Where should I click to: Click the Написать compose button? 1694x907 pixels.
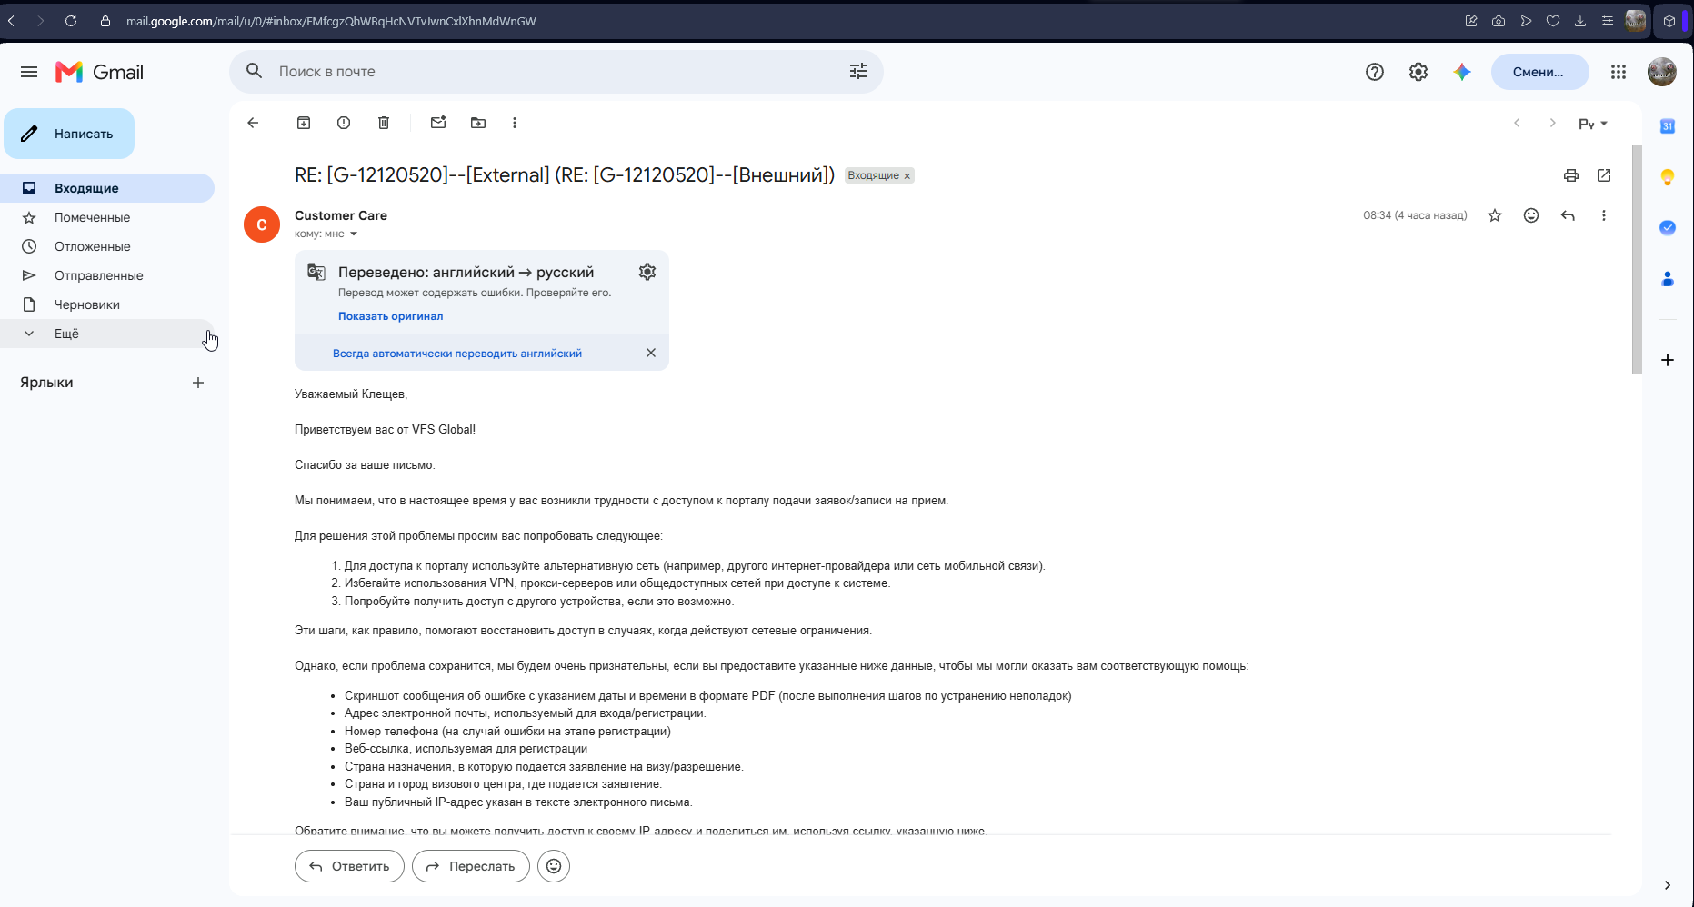point(69,134)
